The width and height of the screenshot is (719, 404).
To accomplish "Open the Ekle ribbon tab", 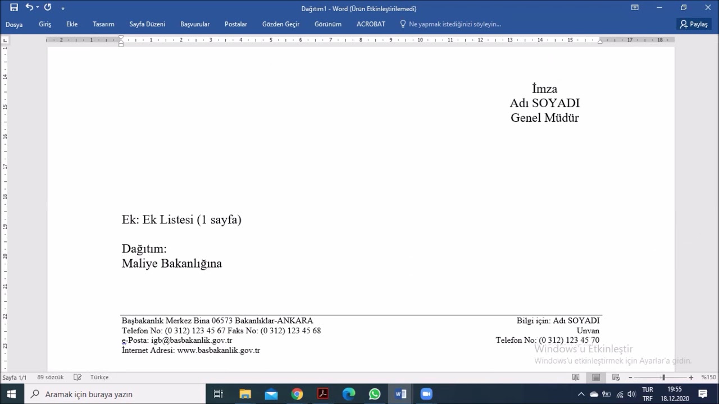I will tap(72, 24).
